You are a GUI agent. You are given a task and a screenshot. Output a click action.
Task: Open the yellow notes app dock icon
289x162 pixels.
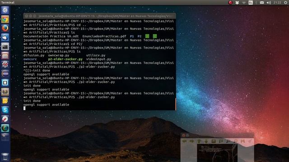tap(5, 101)
